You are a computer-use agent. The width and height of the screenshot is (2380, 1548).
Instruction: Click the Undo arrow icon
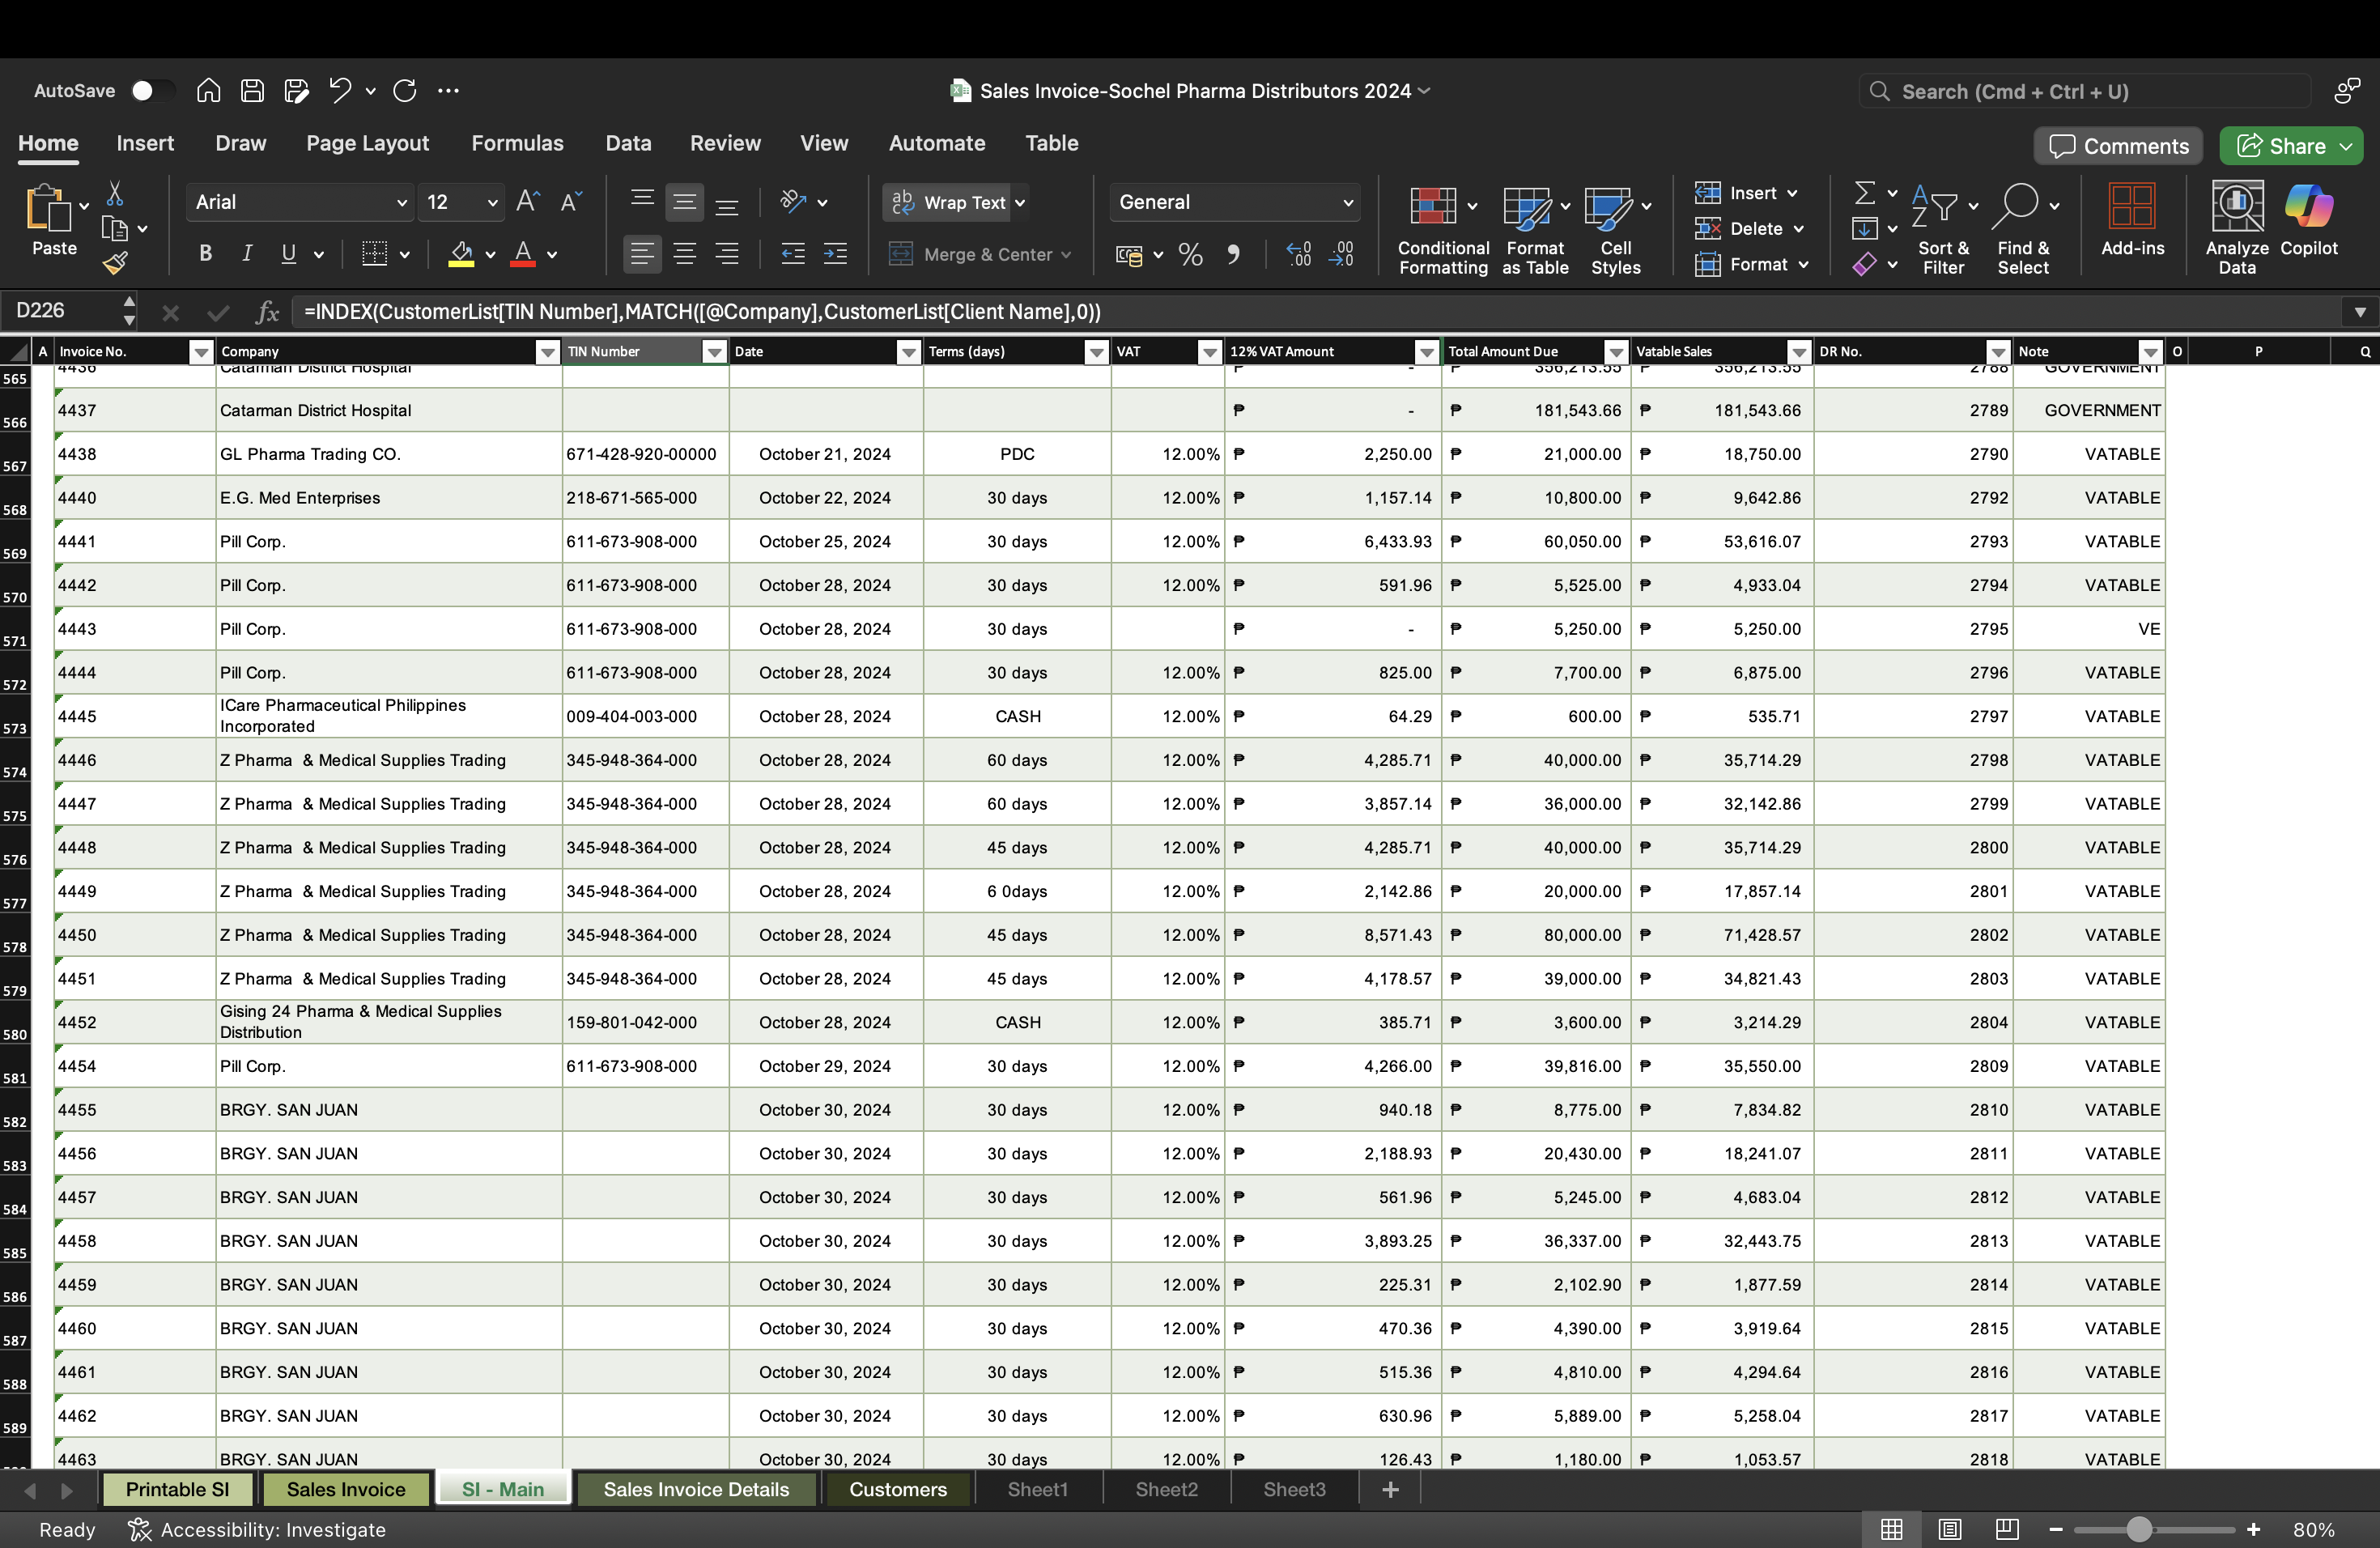340,91
